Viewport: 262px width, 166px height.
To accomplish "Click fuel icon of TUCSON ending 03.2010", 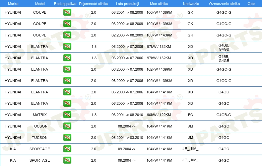I will [x=67, y=138].
